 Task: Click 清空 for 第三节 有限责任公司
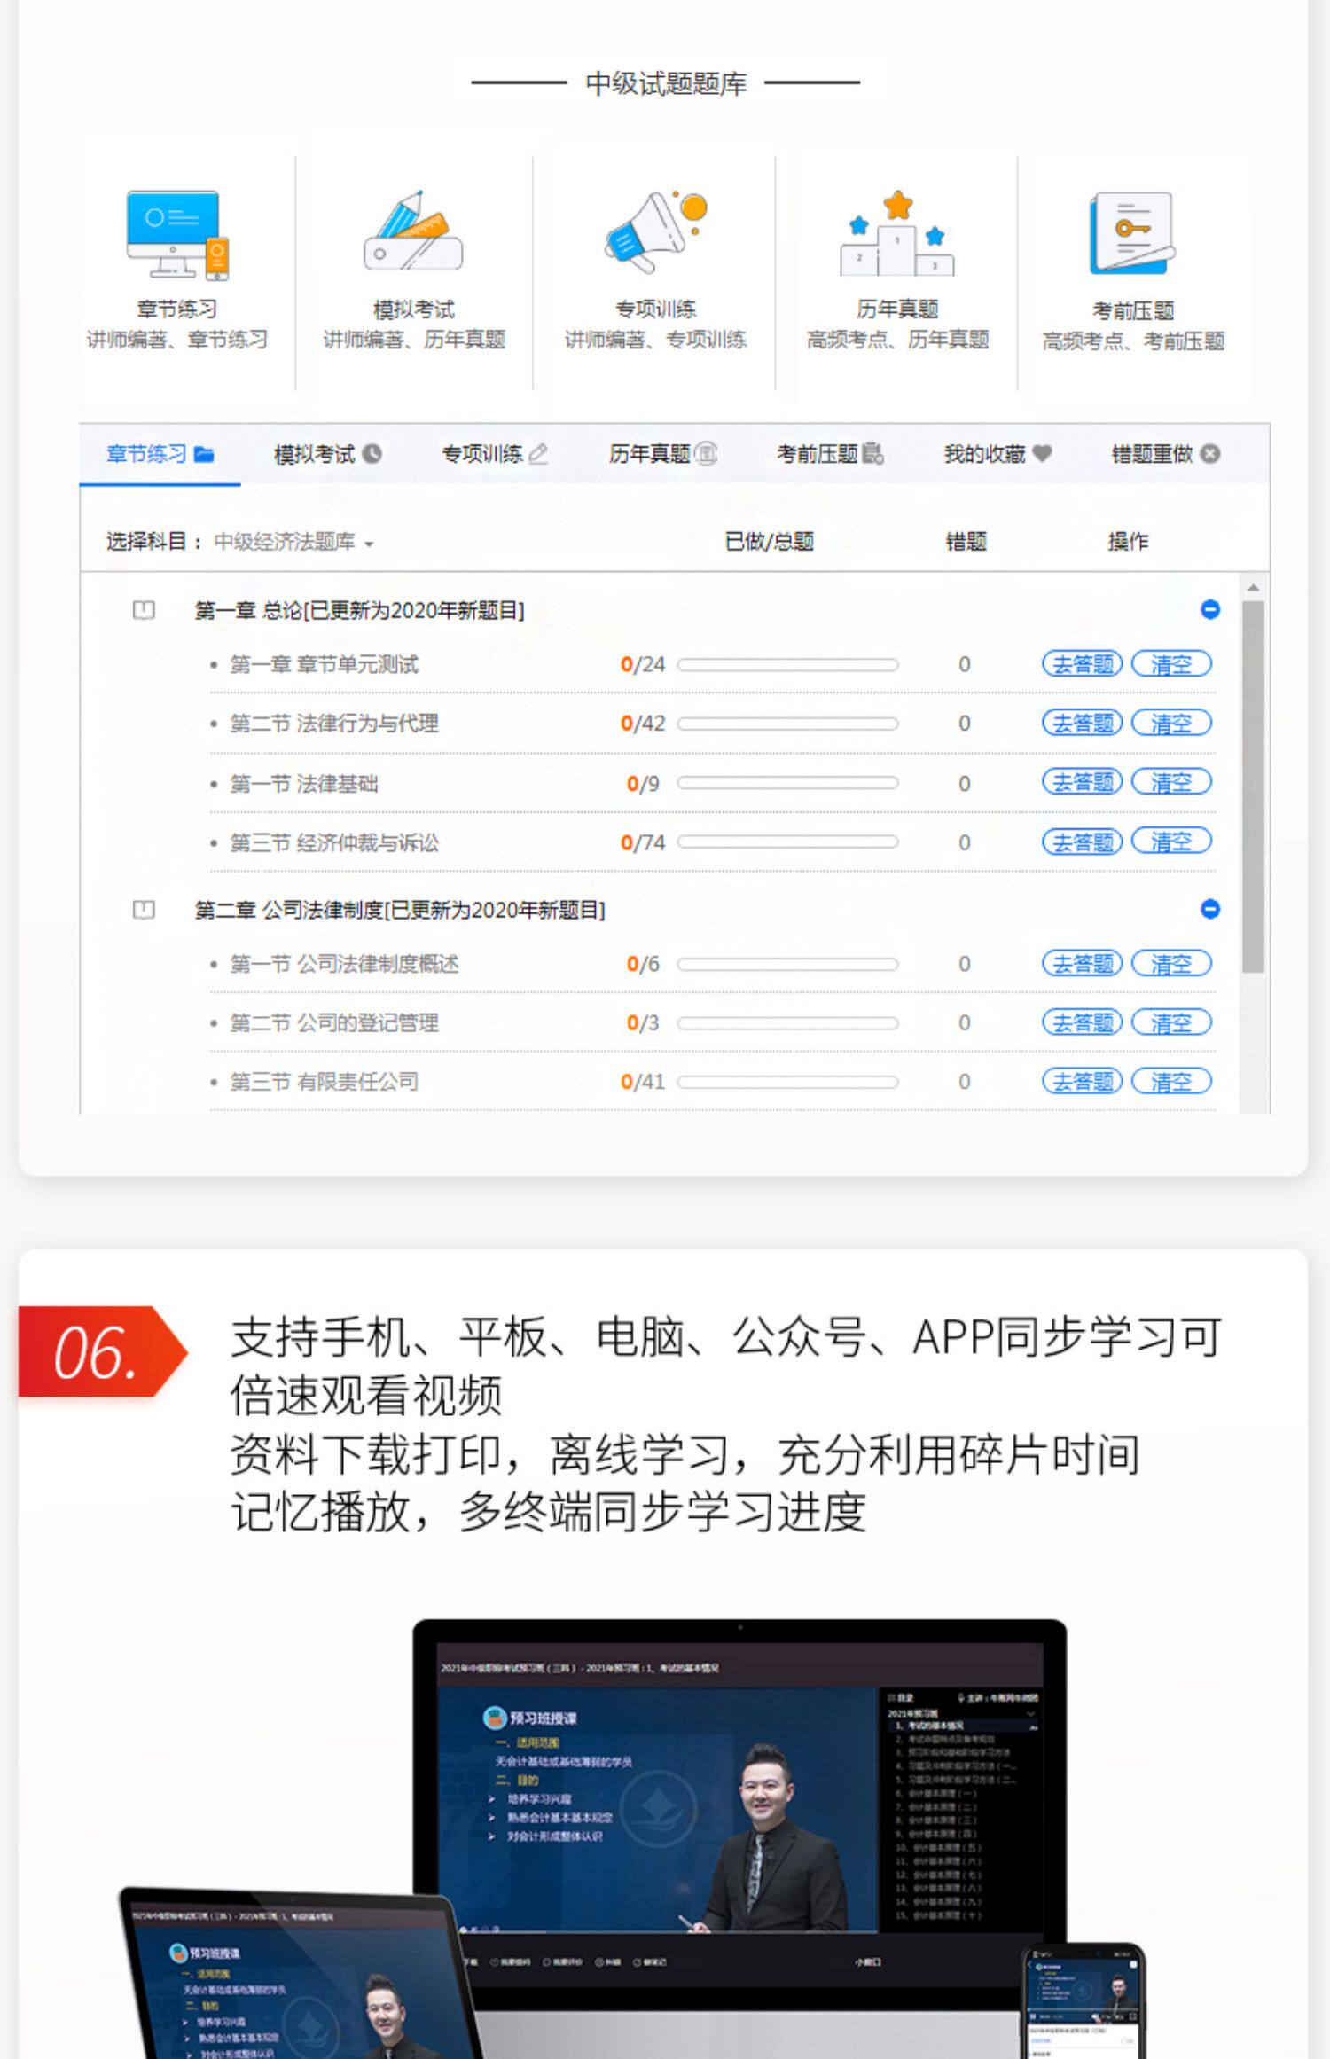pyautogui.click(x=1172, y=1082)
